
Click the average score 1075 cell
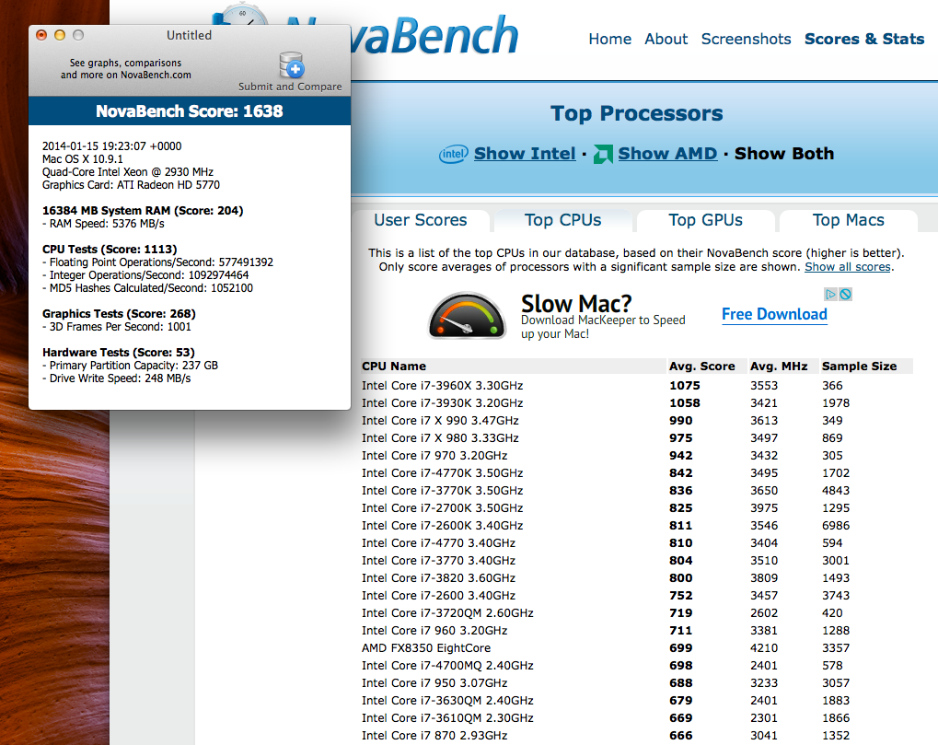tap(684, 385)
